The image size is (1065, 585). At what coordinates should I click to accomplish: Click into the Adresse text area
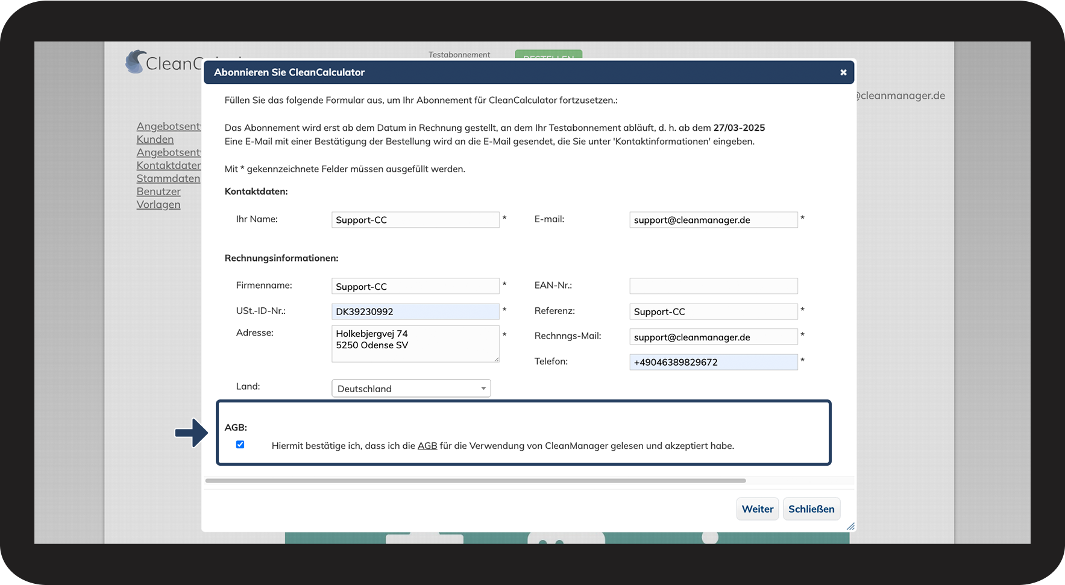(415, 344)
